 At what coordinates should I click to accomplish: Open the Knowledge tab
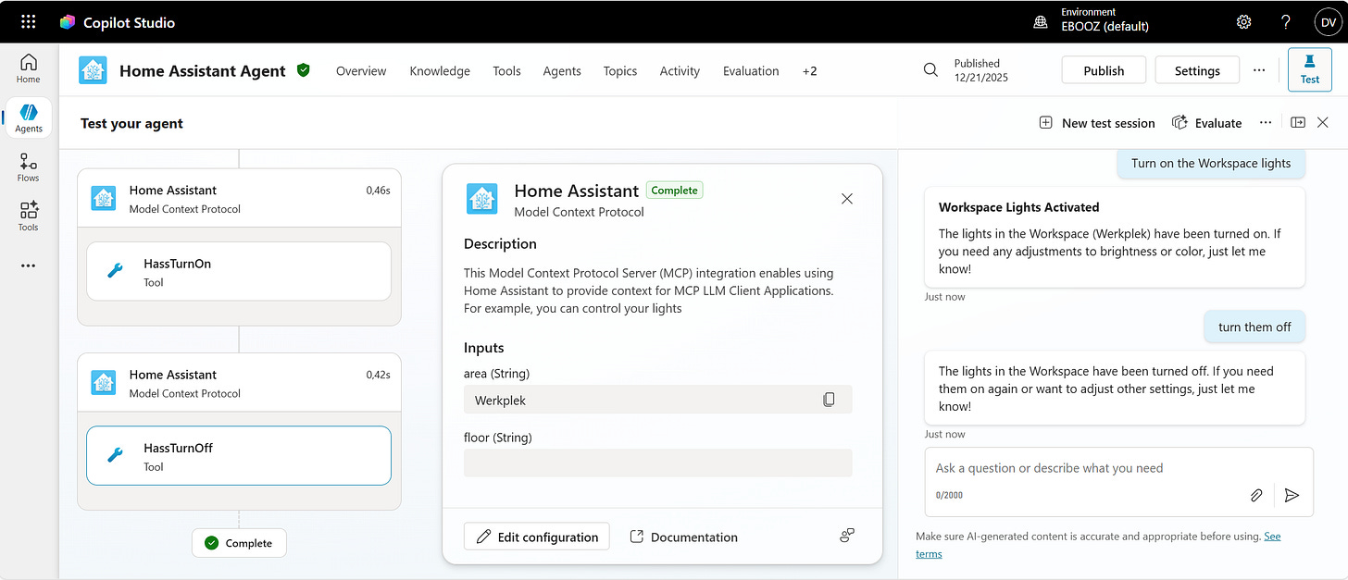click(440, 70)
